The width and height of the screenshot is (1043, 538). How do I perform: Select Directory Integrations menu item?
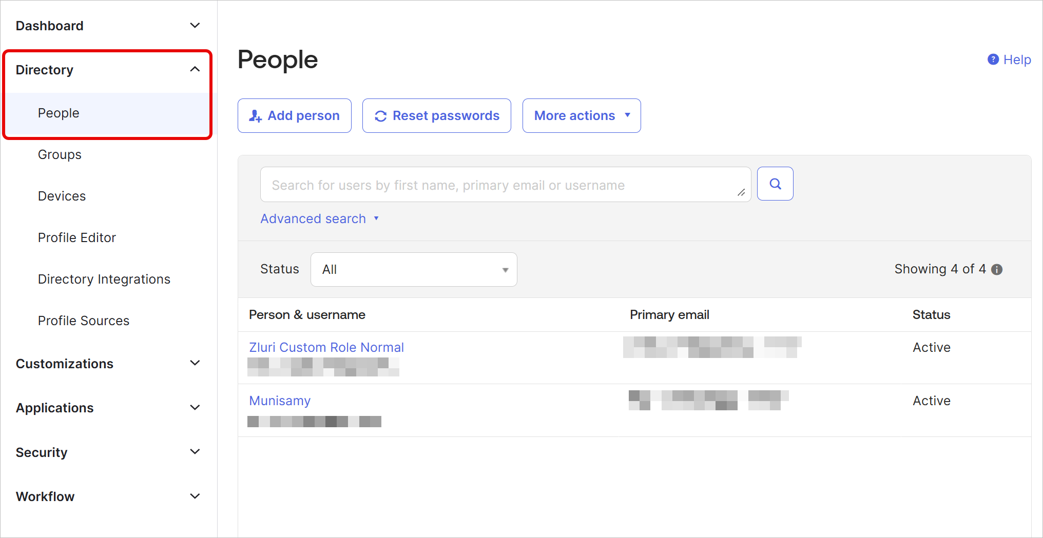pos(104,279)
